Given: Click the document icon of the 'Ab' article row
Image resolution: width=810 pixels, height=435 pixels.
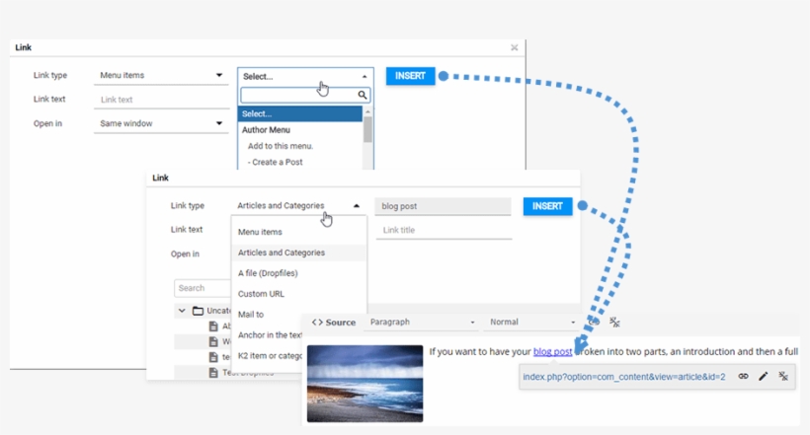Looking at the screenshot, I should [x=213, y=326].
